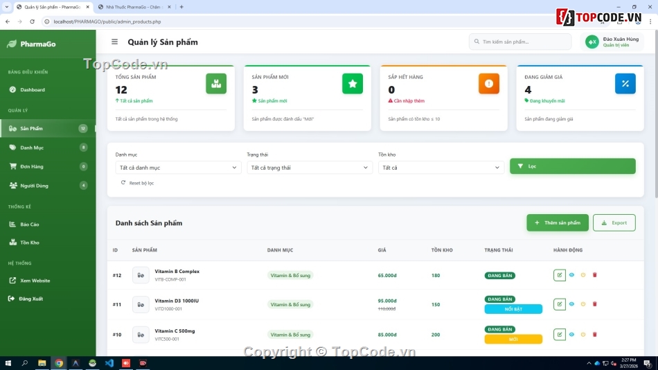Click the Export button

coord(614,222)
